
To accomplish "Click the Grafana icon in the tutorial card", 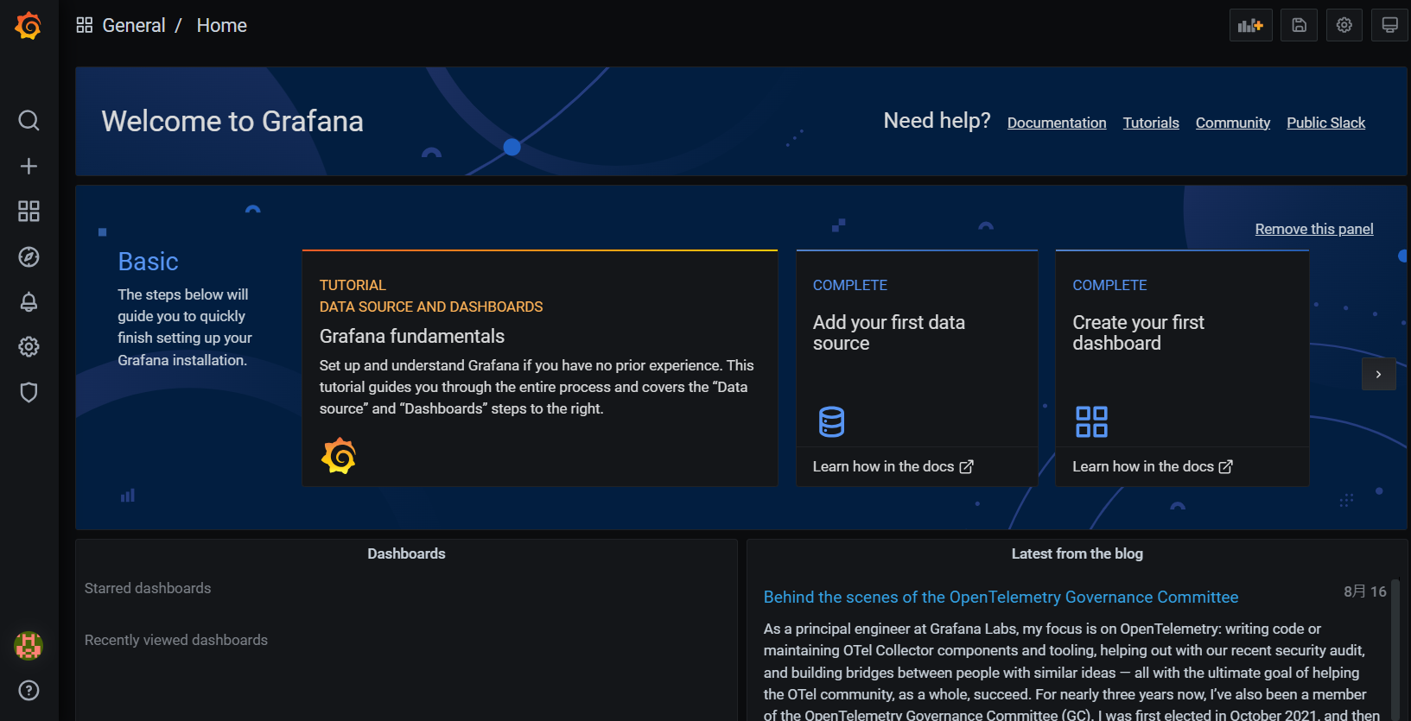I will point(339,456).
